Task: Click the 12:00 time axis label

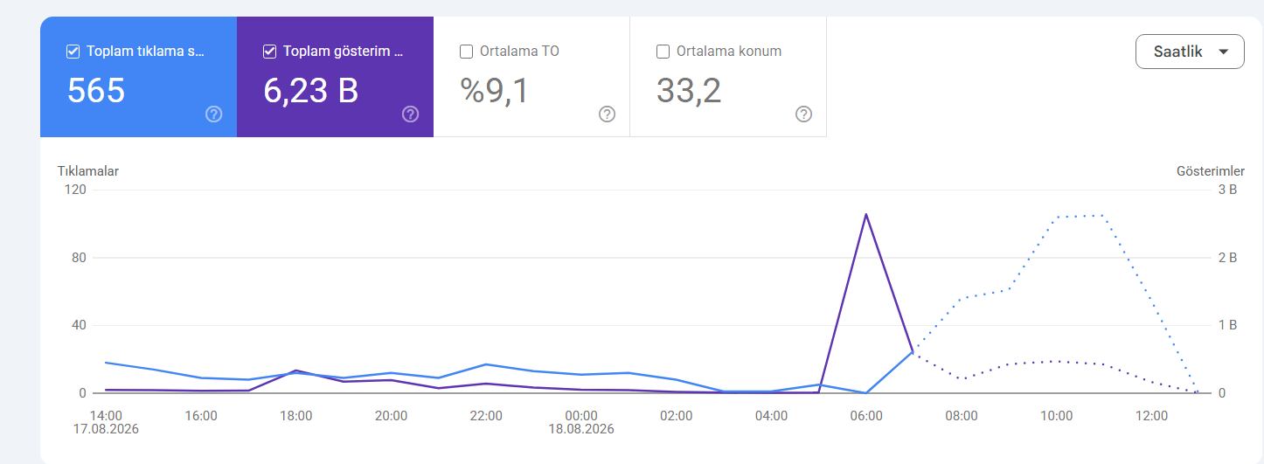Action: click(x=1152, y=416)
